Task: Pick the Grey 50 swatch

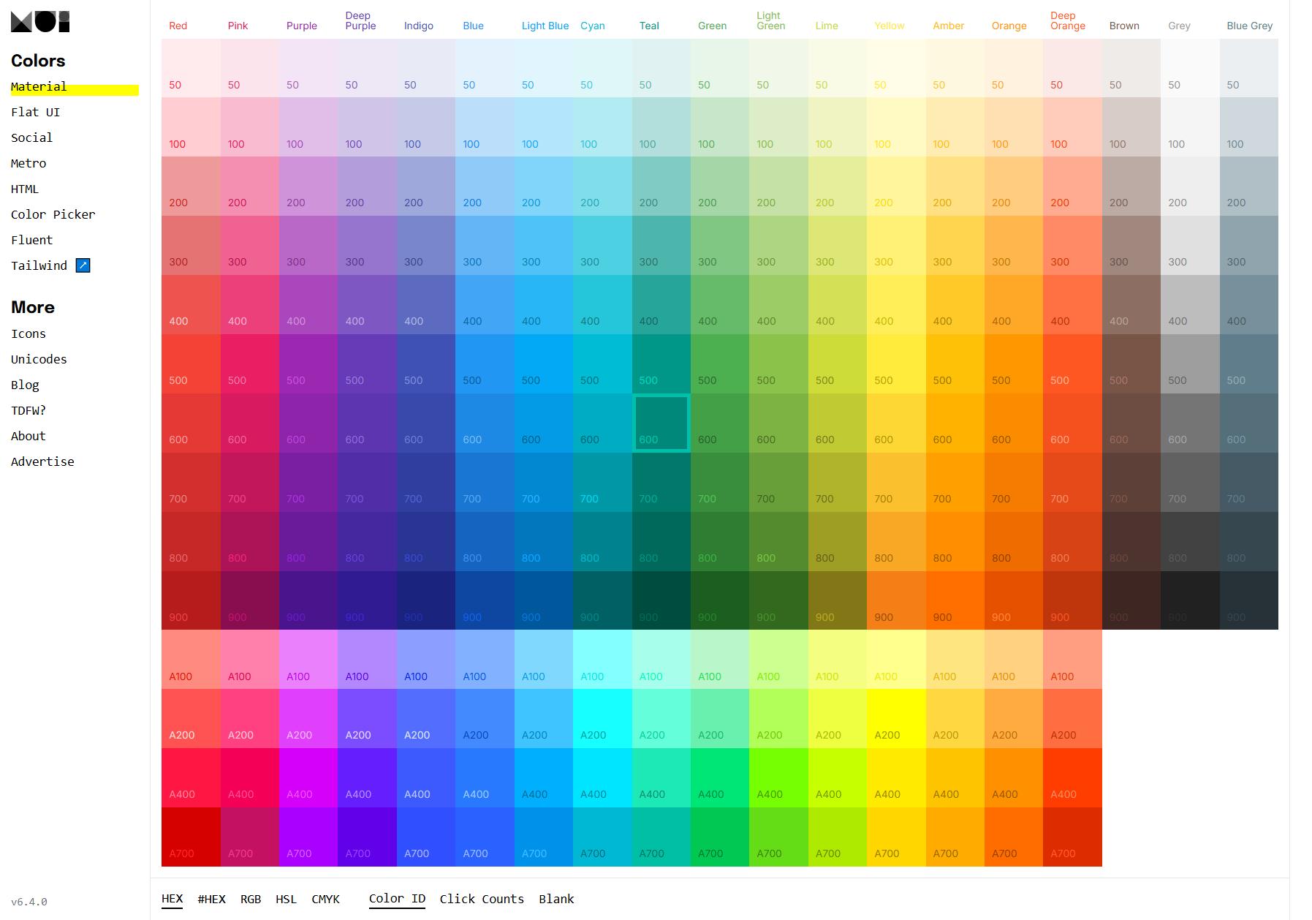Action: point(1190,68)
